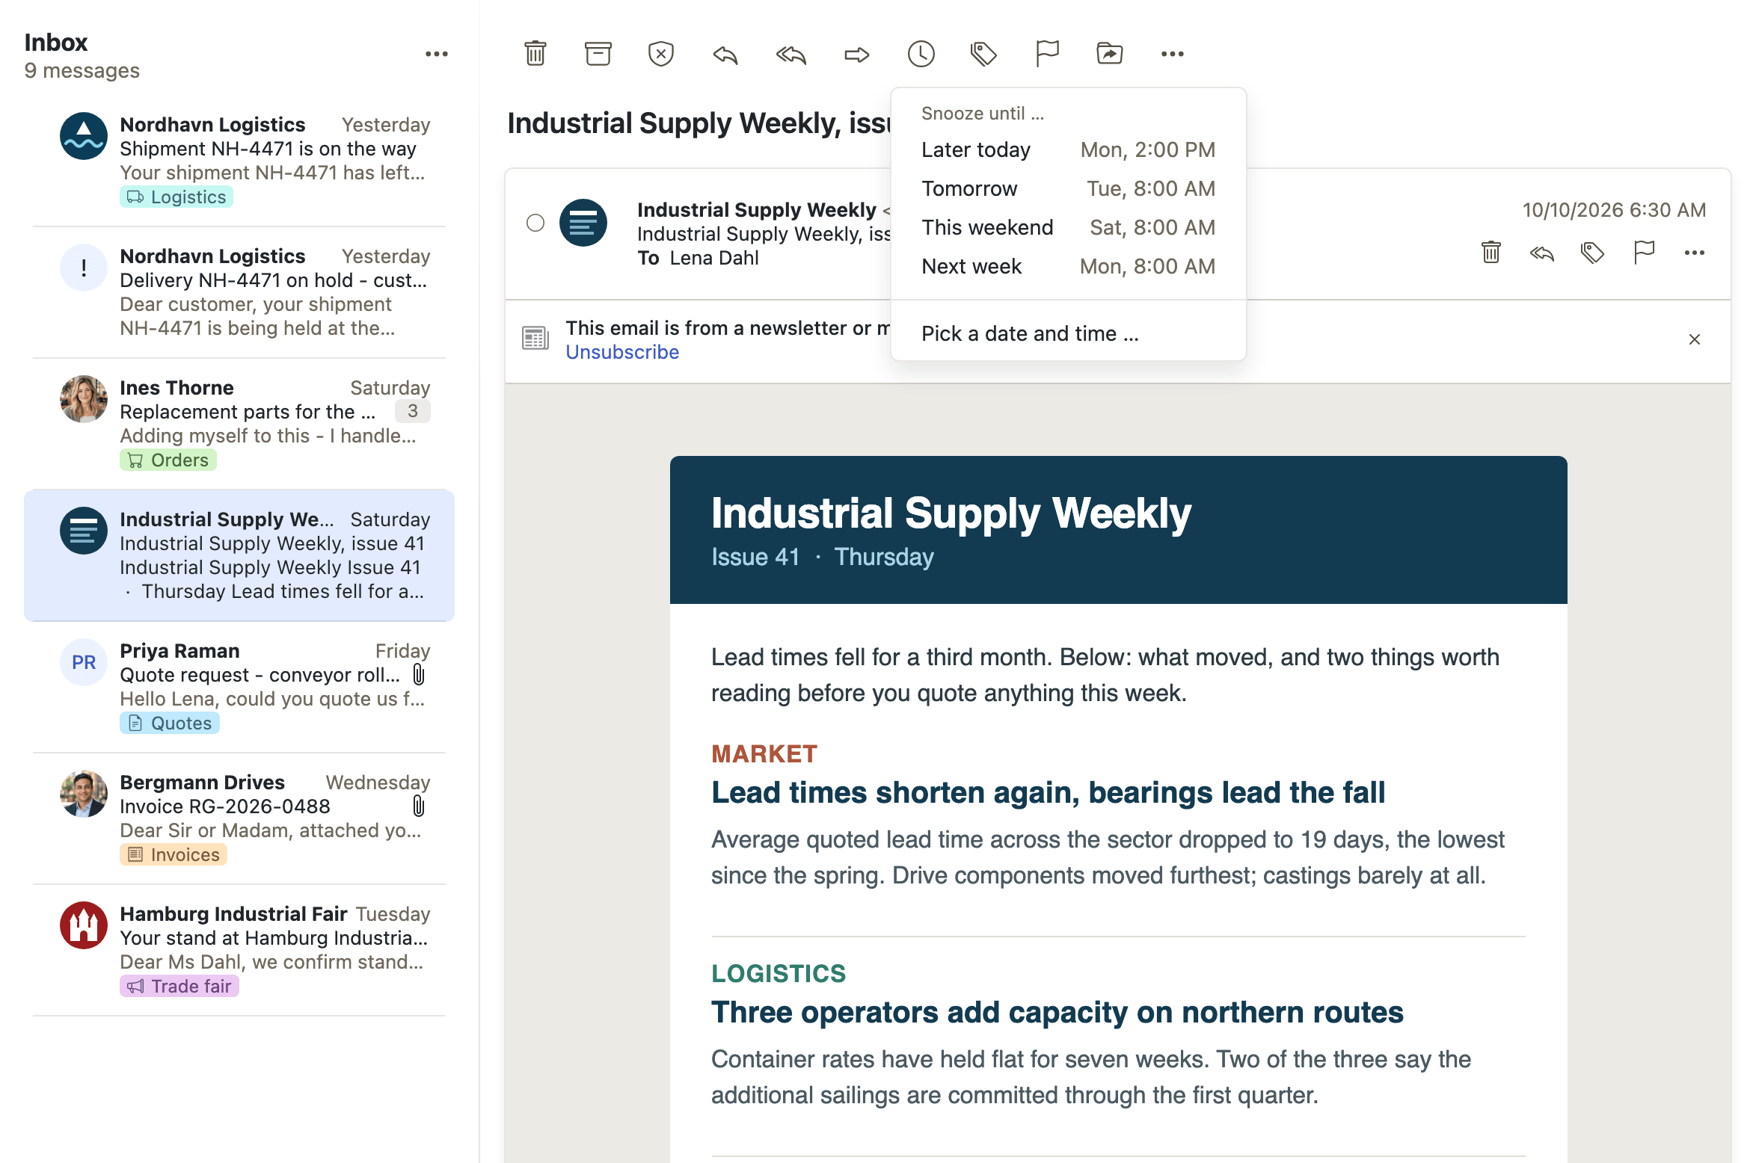This screenshot has width=1756, height=1163.
Task: Delete using the message header trash icon
Action: click(1491, 253)
